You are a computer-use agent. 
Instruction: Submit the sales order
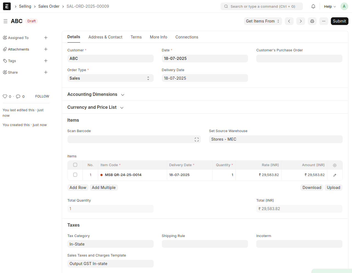tap(339, 21)
